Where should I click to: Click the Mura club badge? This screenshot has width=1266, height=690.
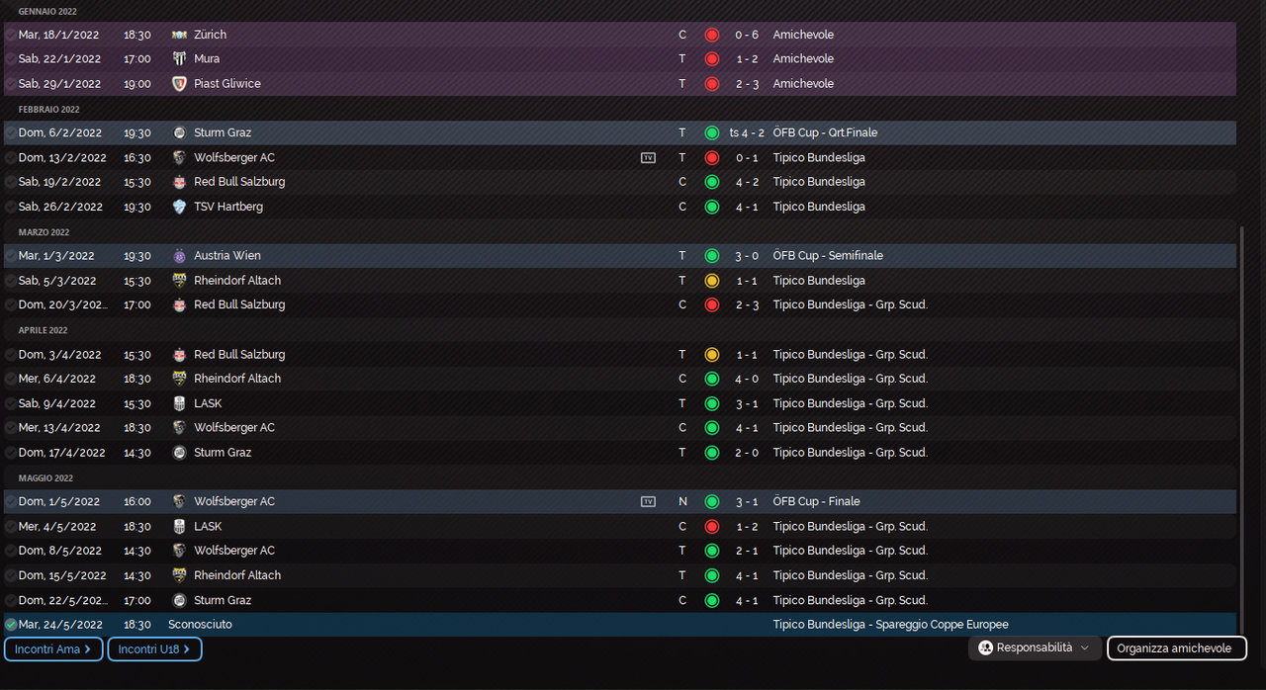(179, 59)
